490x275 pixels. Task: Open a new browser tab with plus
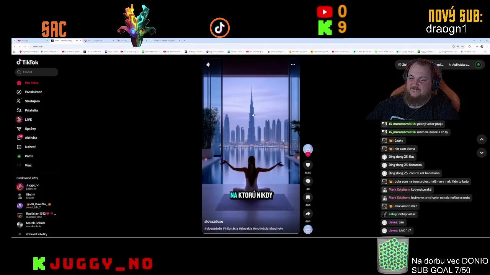point(185,40)
